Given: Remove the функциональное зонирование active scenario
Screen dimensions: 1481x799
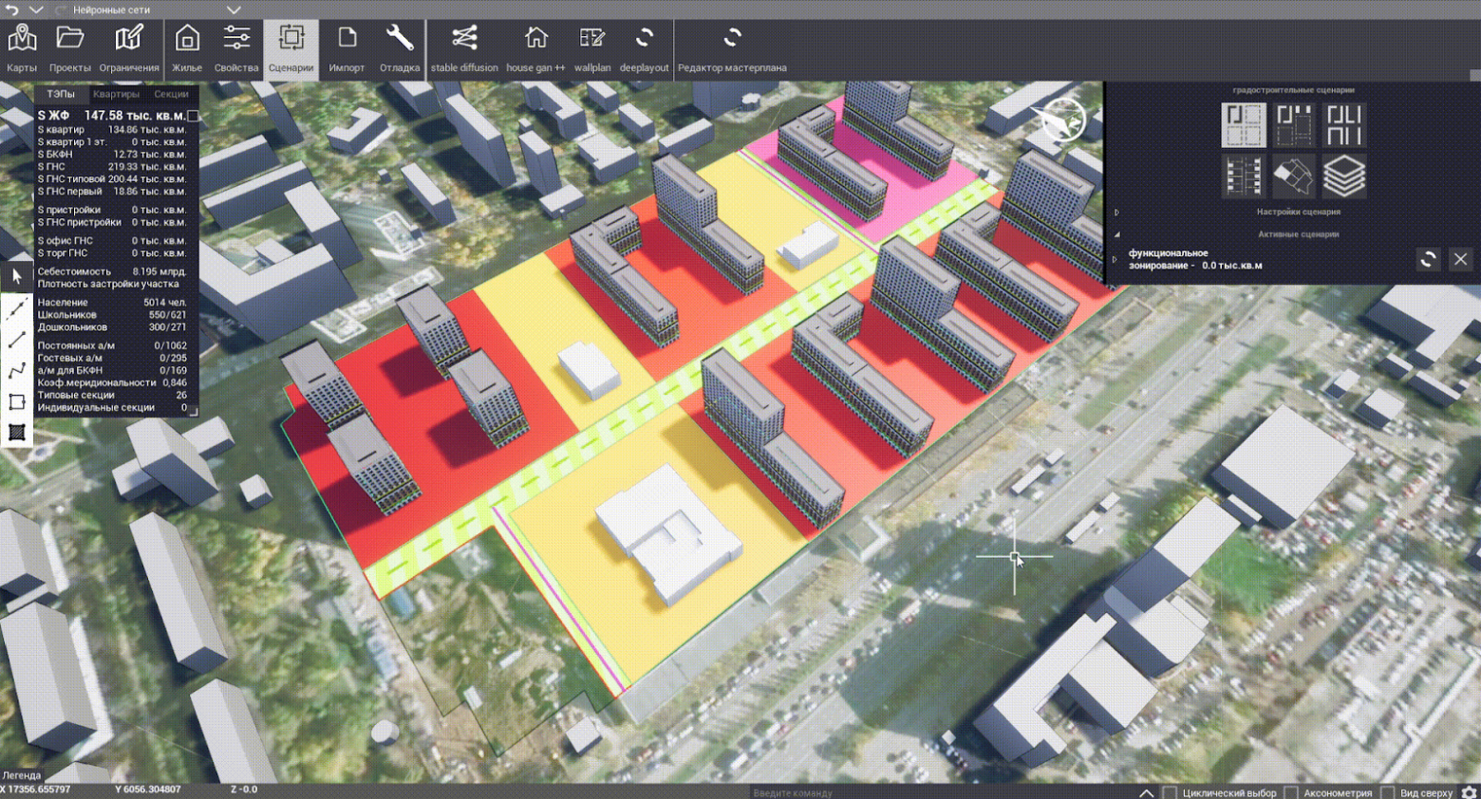Looking at the screenshot, I should (x=1460, y=259).
